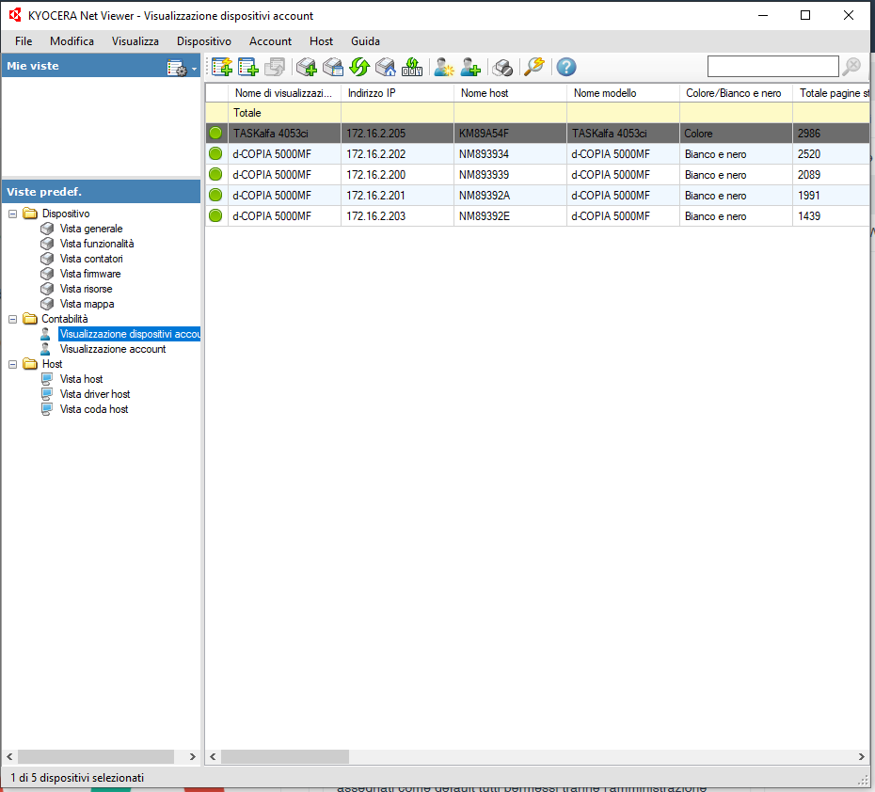Viewport: 875px width, 792px height.
Task: Sort by Nome modello column header
Action: click(624, 93)
